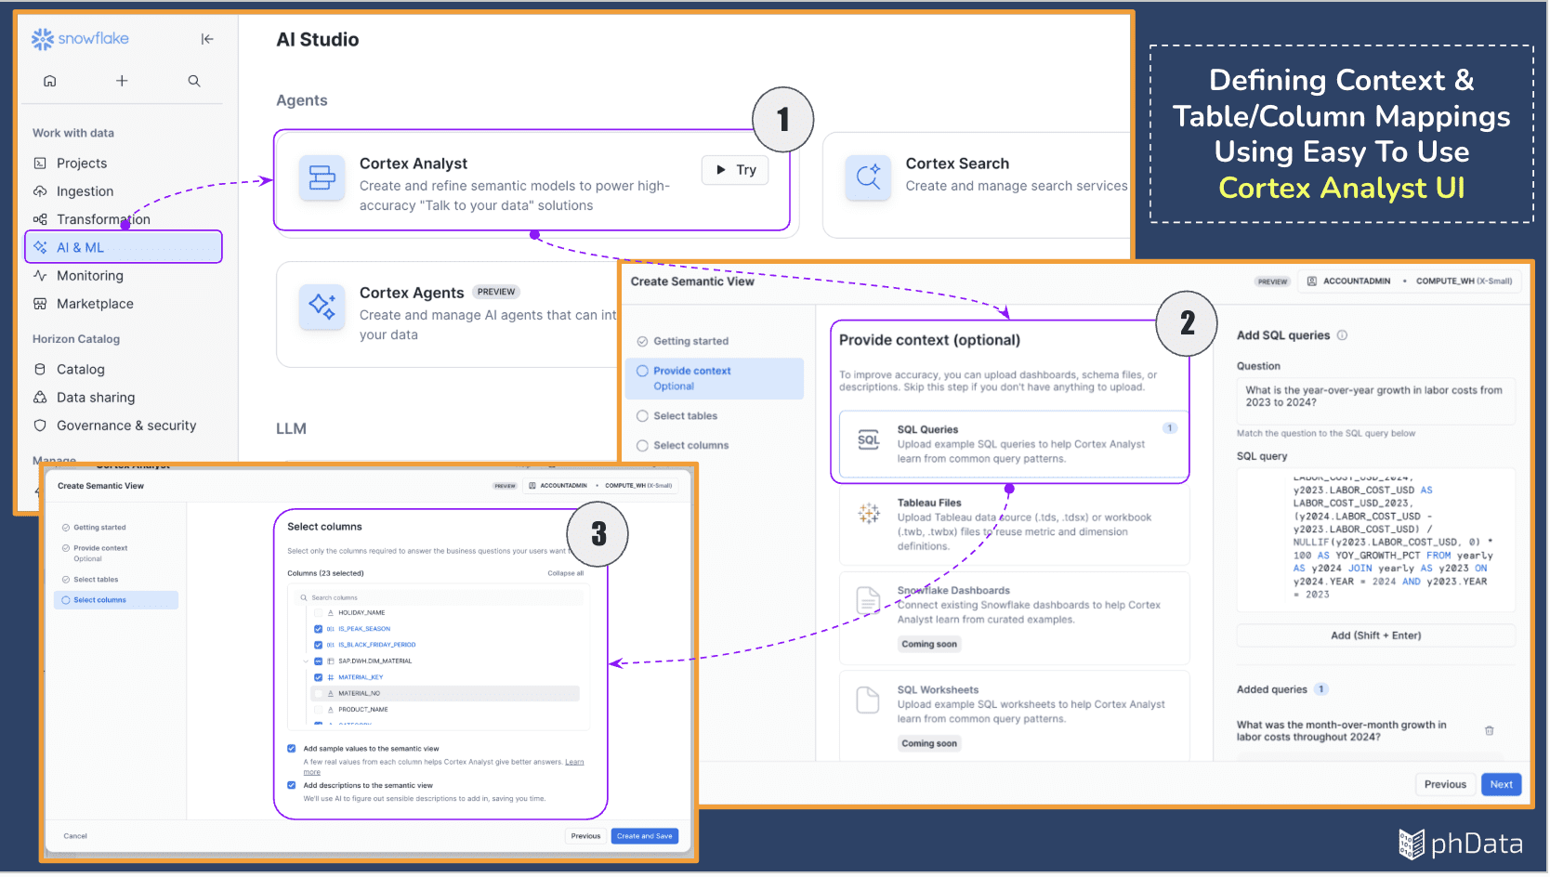Toggle 'Add sample values to the semantic view'

click(x=292, y=749)
